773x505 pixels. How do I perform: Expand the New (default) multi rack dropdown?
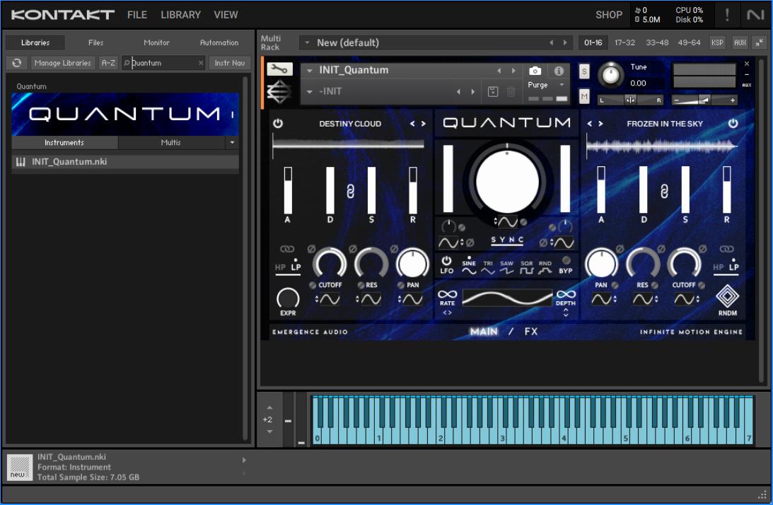click(307, 42)
